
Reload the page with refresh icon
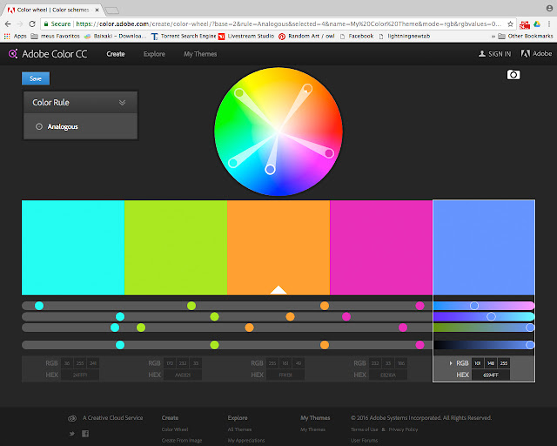(32, 24)
